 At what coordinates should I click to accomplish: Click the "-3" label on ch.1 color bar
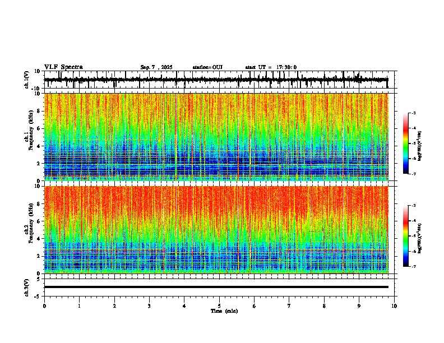click(x=413, y=113)
